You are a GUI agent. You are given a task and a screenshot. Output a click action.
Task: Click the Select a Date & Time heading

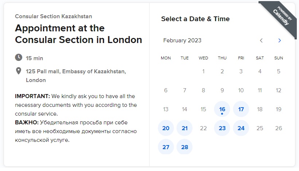coord(195,19)
